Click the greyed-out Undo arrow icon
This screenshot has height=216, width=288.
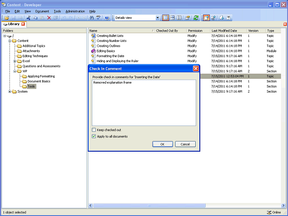coord(64,18)
